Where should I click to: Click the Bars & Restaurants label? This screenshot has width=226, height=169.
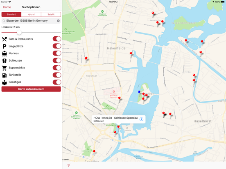click(21, 39)
